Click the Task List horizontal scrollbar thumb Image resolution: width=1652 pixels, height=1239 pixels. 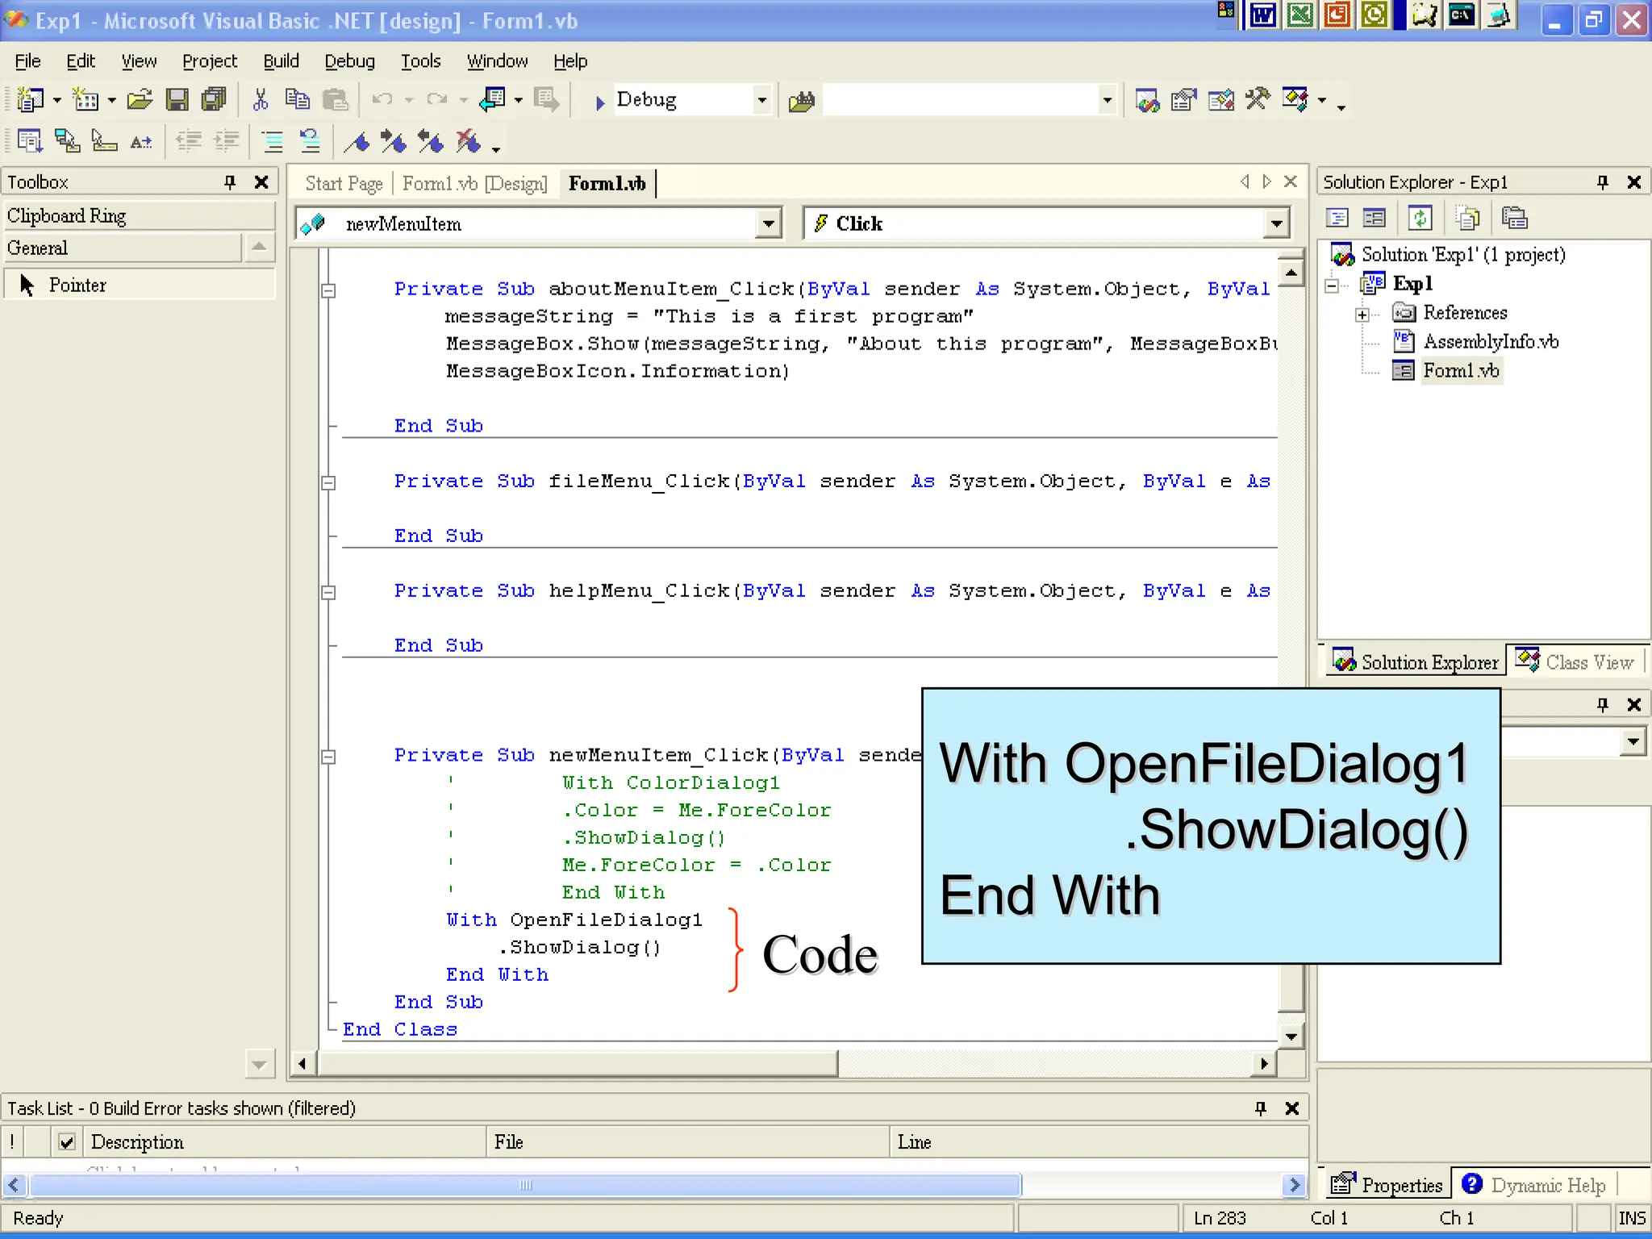524,1185
